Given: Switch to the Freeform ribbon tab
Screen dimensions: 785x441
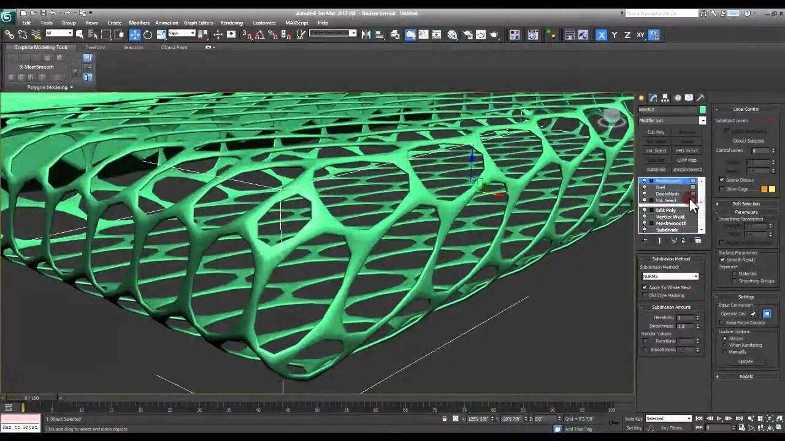Looking at the screenshot, I should pos(95,47).
